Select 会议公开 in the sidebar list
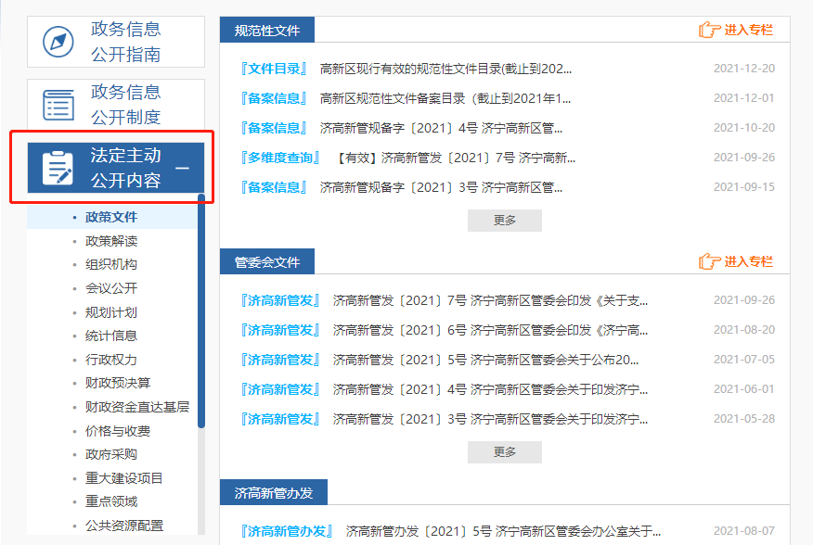The width and height of the screenshot is (813, 545). [111, 288]
